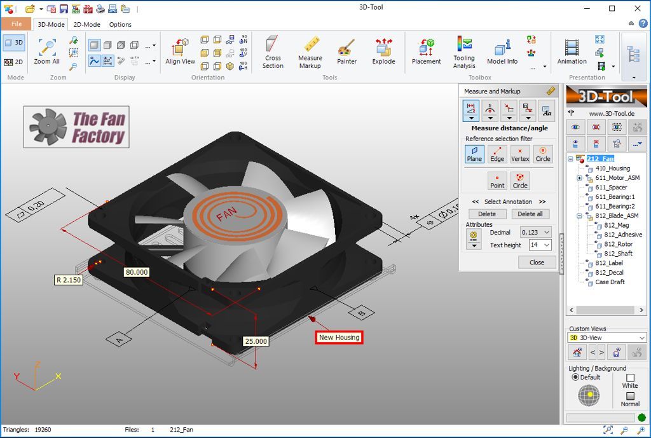This screenshot has width=651, height=438.
Task: Click the Delete all button
Action: click(x=530, y=214)
